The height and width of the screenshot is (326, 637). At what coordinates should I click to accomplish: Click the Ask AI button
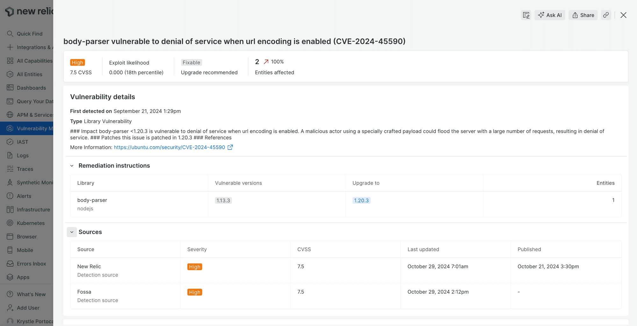(x=550, y=15)
